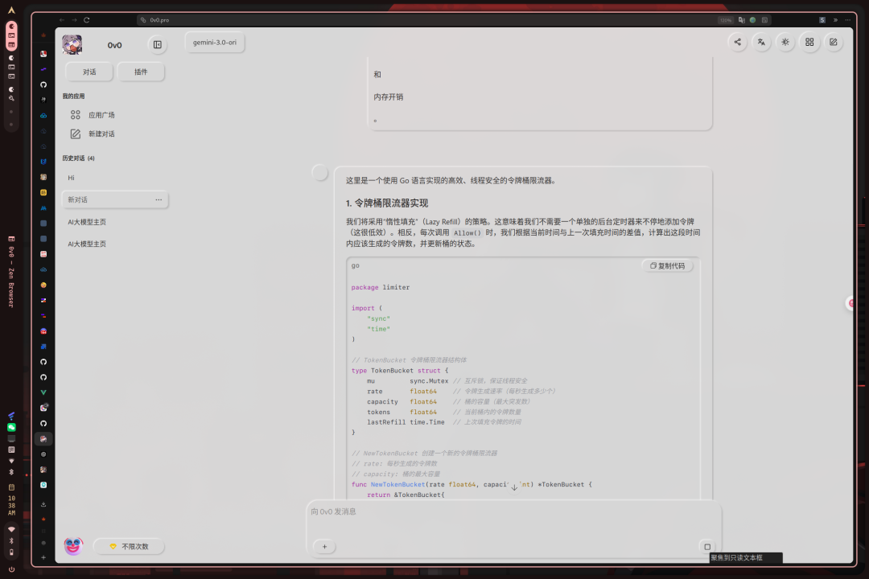Open the Hi conversation from history
The image size is (869, 579).
[x=71, y=177]
